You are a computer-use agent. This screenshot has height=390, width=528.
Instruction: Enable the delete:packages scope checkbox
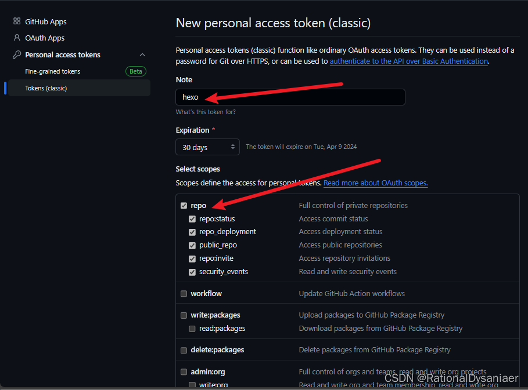[184, 351]
